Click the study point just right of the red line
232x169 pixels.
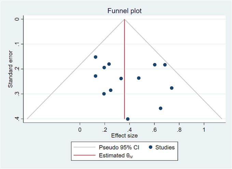[139, 78]
